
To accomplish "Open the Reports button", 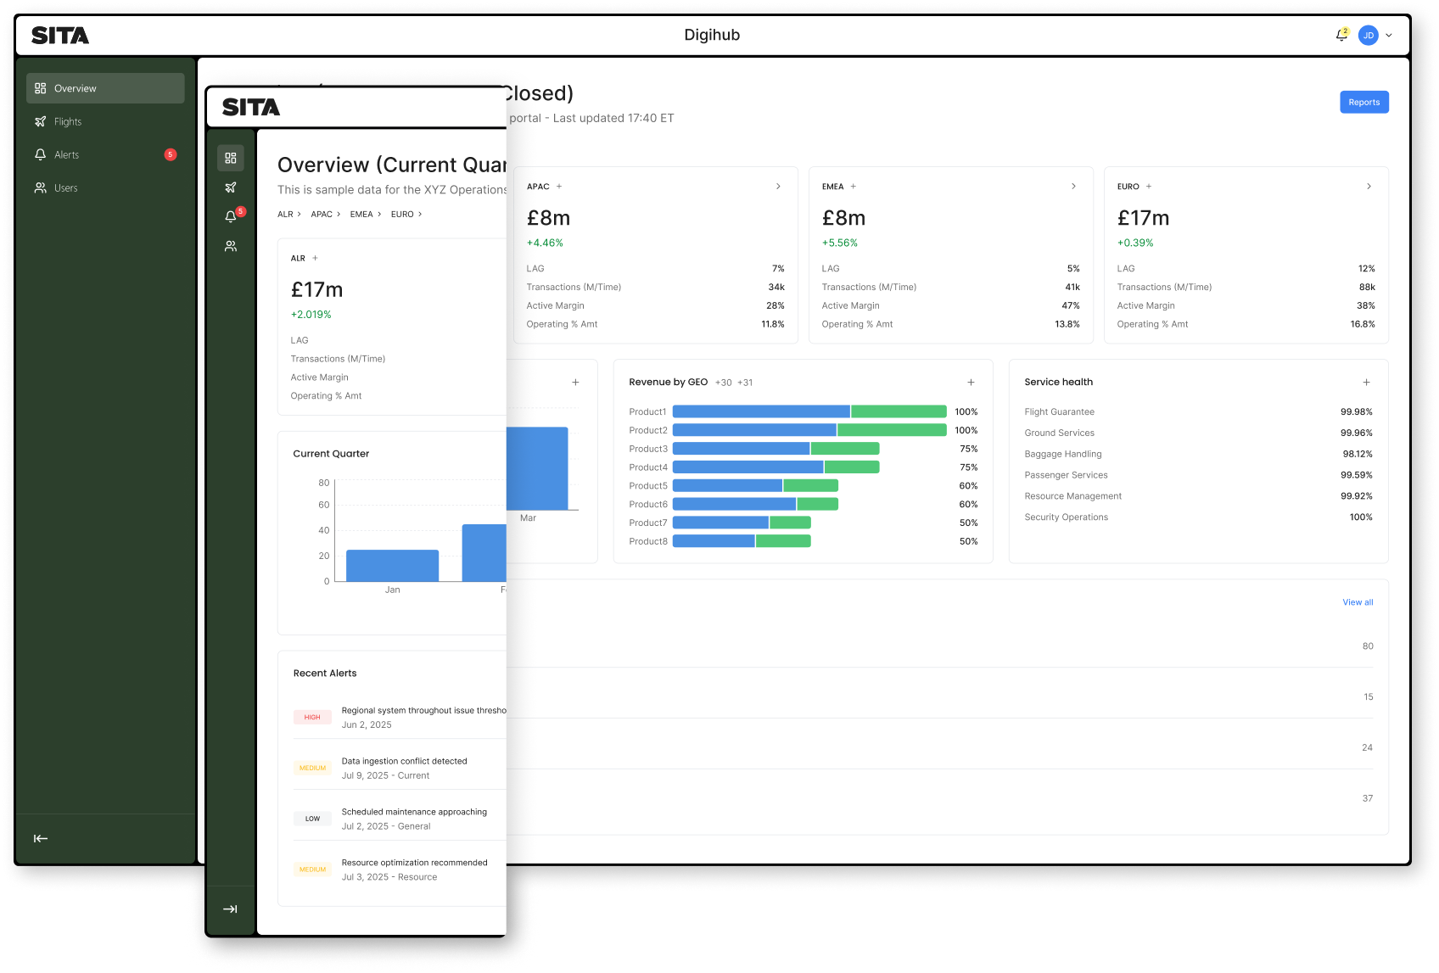I will point(1363,102).
